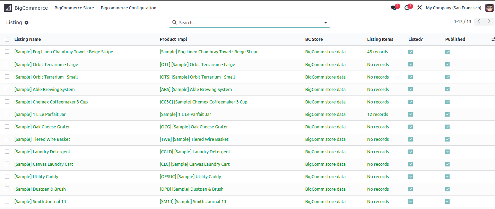Tick the Able Brewing System row checkbox

pos(7,89)
